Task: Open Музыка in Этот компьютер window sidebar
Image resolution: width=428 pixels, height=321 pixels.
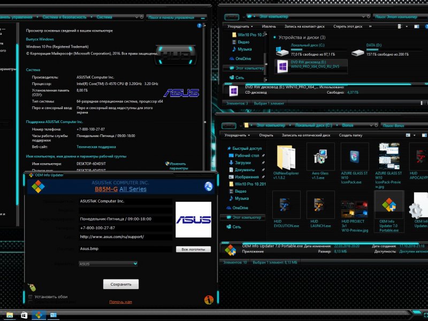Action: 242,49
